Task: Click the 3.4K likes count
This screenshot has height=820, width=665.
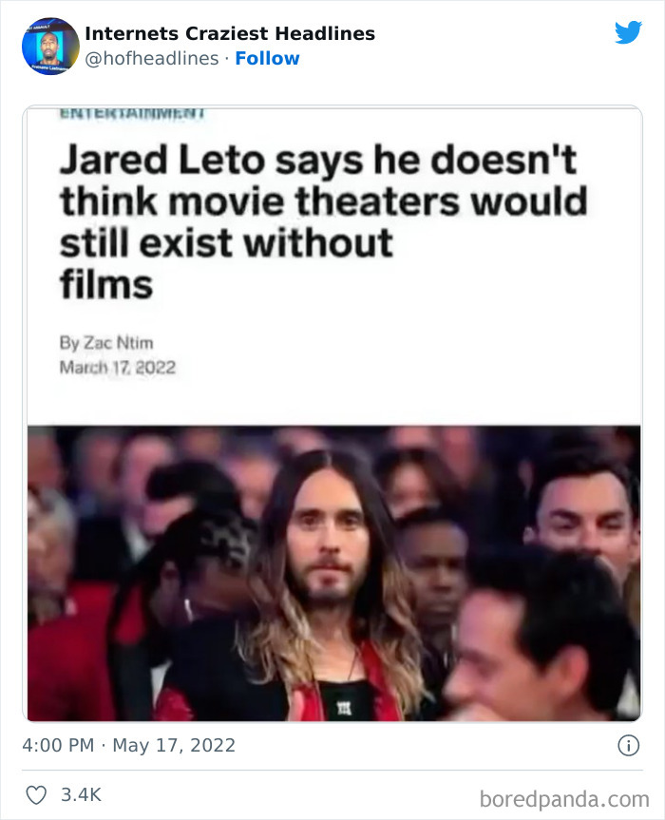Action: pyautogui.click(x=81, y=795)
